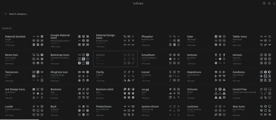Image resolution: width=276 pixels, height=120 pixels.
Task: Open the Remix Icon collection
Action: pos(24,59)
